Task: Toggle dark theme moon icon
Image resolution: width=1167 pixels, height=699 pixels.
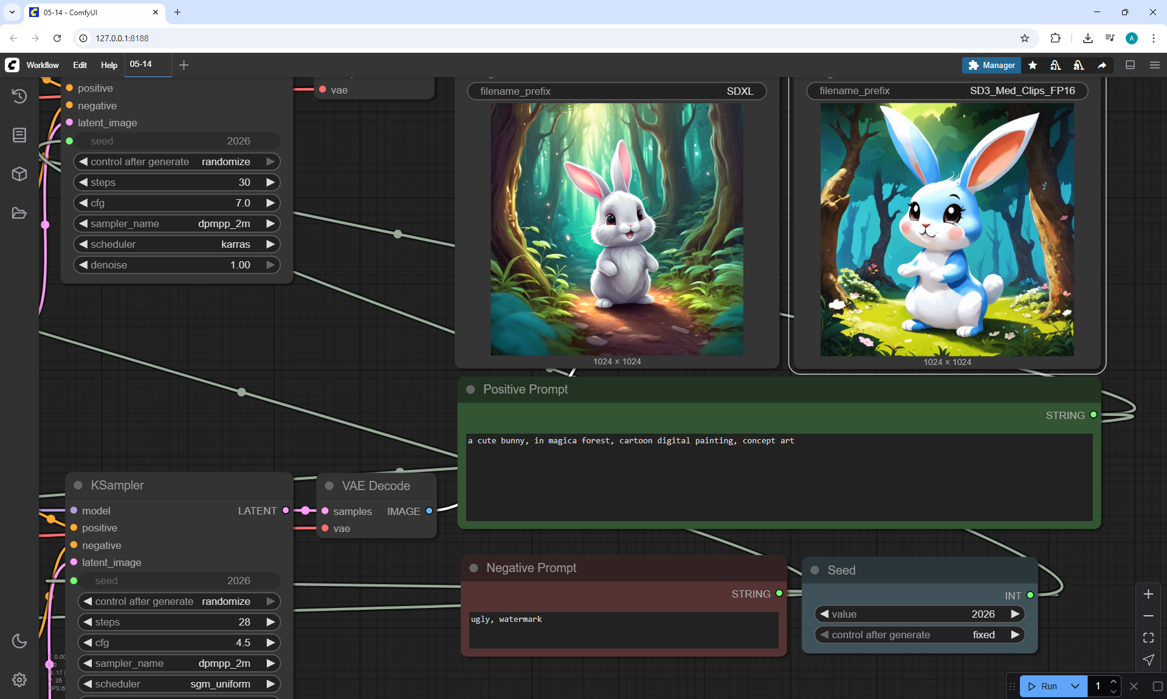Action: (19, 641)
